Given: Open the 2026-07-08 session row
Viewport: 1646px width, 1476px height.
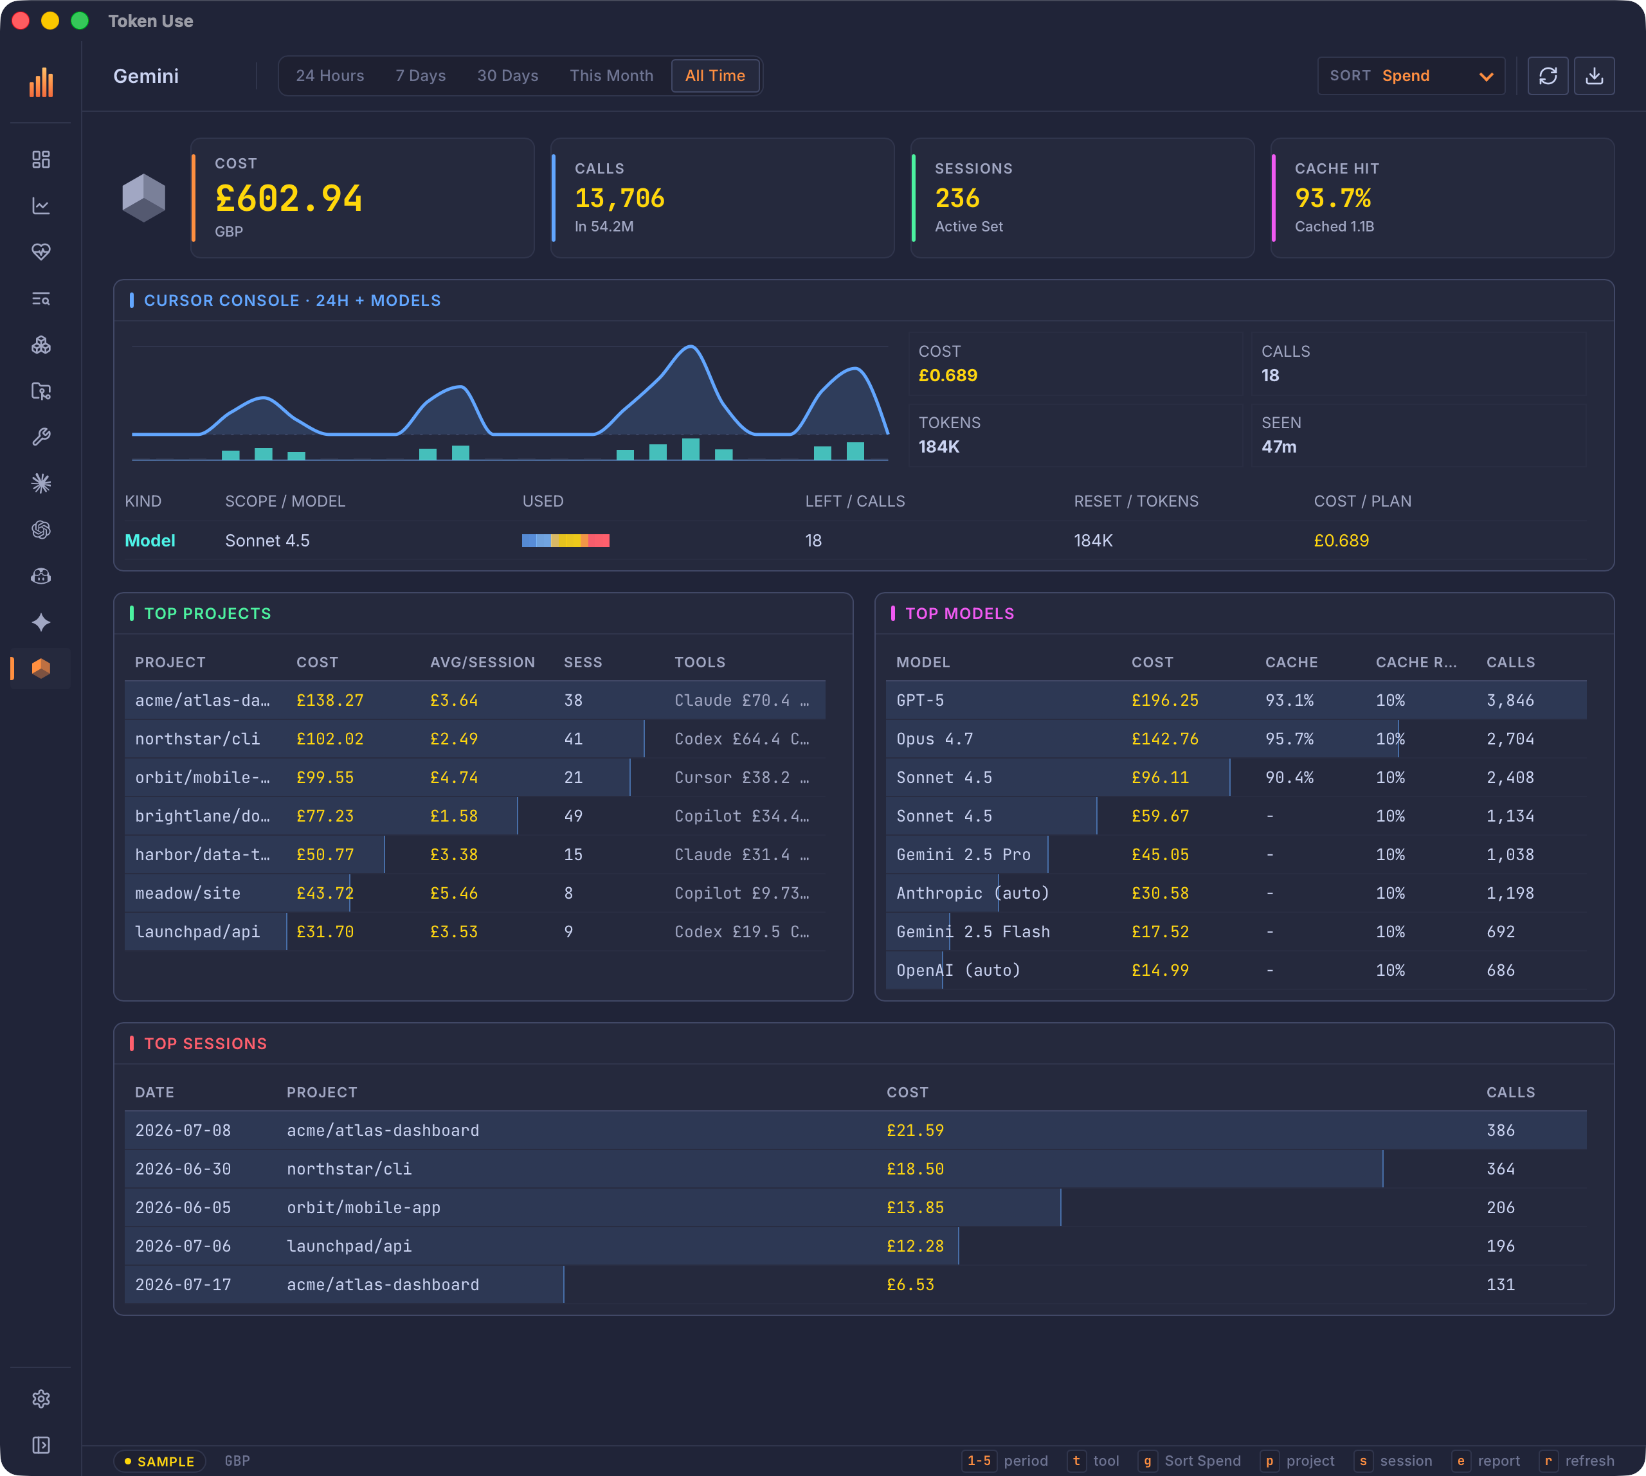Looking at the screenshot, I should coord(855,1129).
